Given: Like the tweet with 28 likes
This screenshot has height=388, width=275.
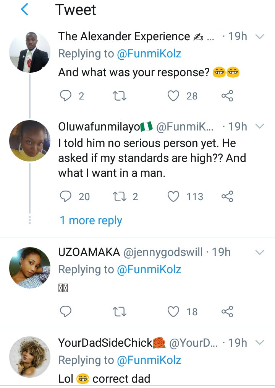Looking at the screenshot, I should (x=174, y=96).
